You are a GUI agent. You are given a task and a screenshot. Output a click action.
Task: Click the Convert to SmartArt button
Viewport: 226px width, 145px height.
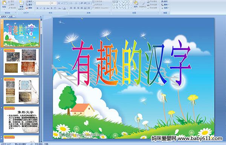[x=101, y=8]
